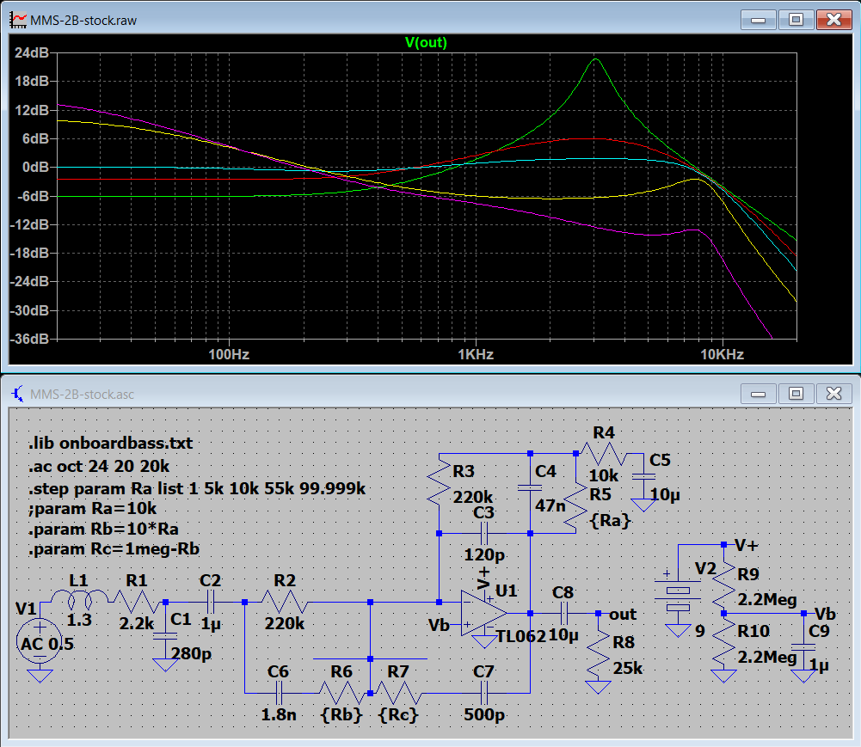Select the .param Rc=1meg-Rb directive
Image resolution: width=861 pixels, height=747 pixels.
pos(114,549)
